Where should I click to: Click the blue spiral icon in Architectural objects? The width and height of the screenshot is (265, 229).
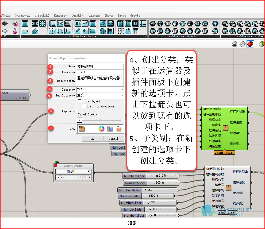coord(215,24)
